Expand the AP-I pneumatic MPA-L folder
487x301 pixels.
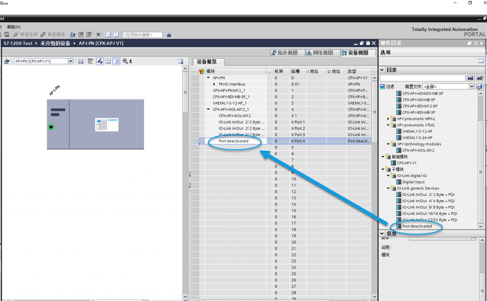tap(388, 119)
